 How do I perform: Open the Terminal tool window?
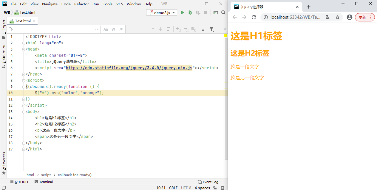pyautogui.click(x=44, y=182)
